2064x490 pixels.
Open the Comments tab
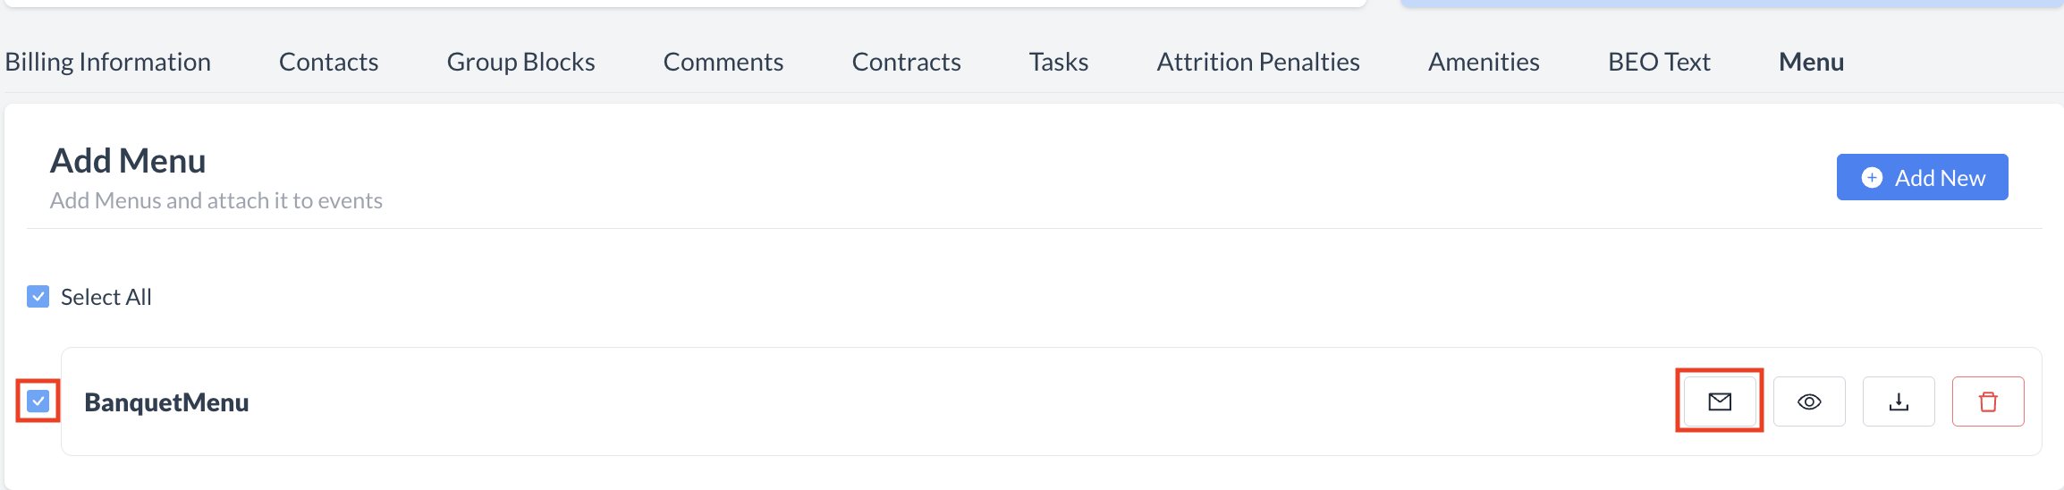coord(723,62)
